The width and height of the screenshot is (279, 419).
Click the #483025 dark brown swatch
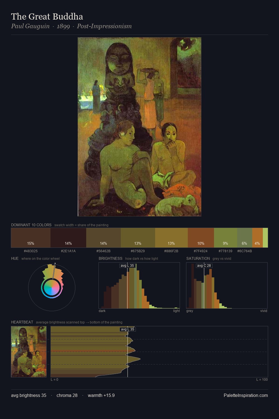pos(31,238)
